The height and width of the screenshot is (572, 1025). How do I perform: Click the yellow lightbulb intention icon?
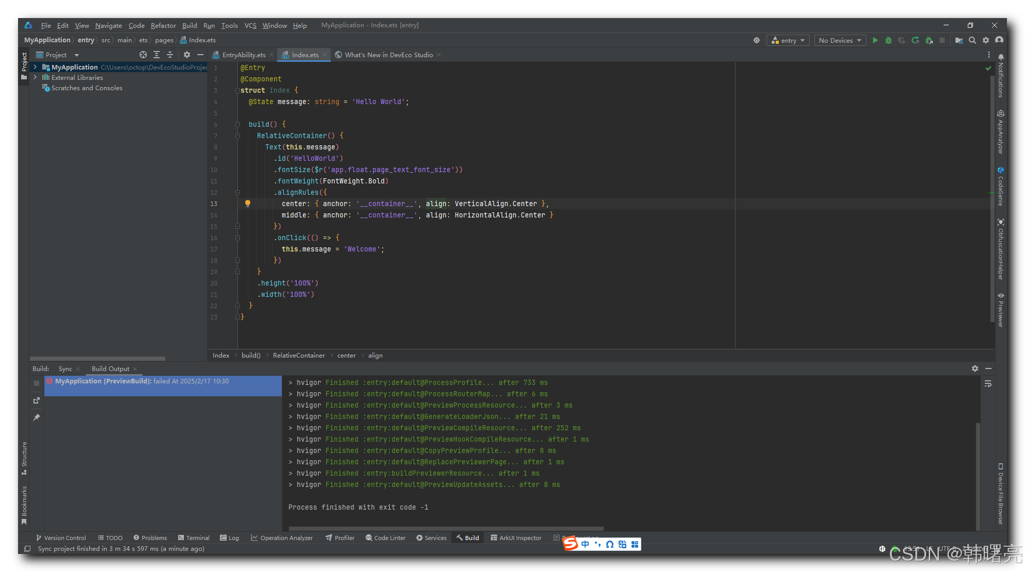tap(248, 204)
